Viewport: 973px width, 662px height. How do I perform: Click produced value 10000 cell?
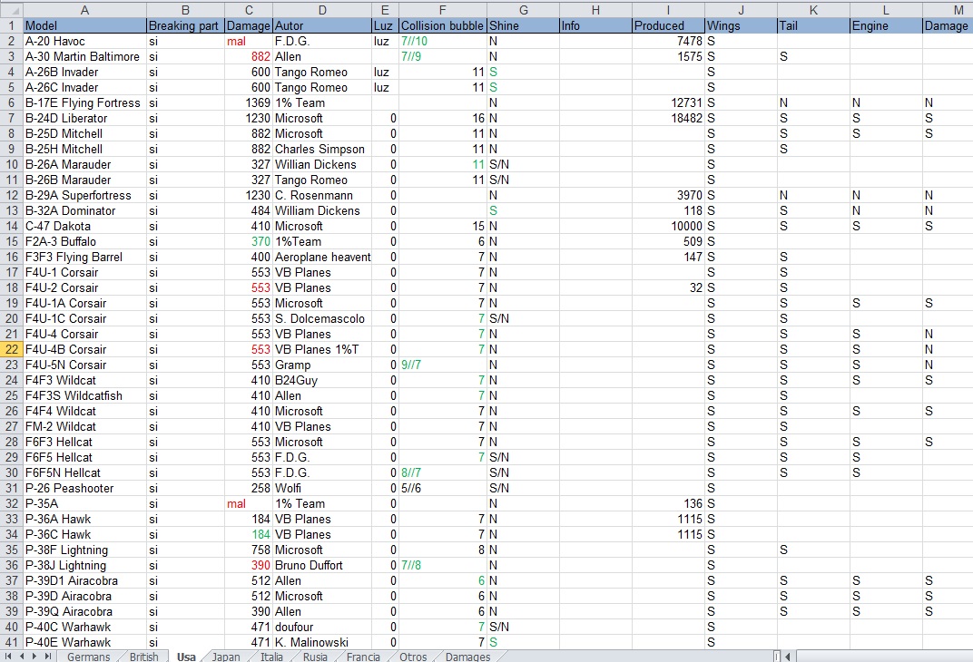click(668, 226)
